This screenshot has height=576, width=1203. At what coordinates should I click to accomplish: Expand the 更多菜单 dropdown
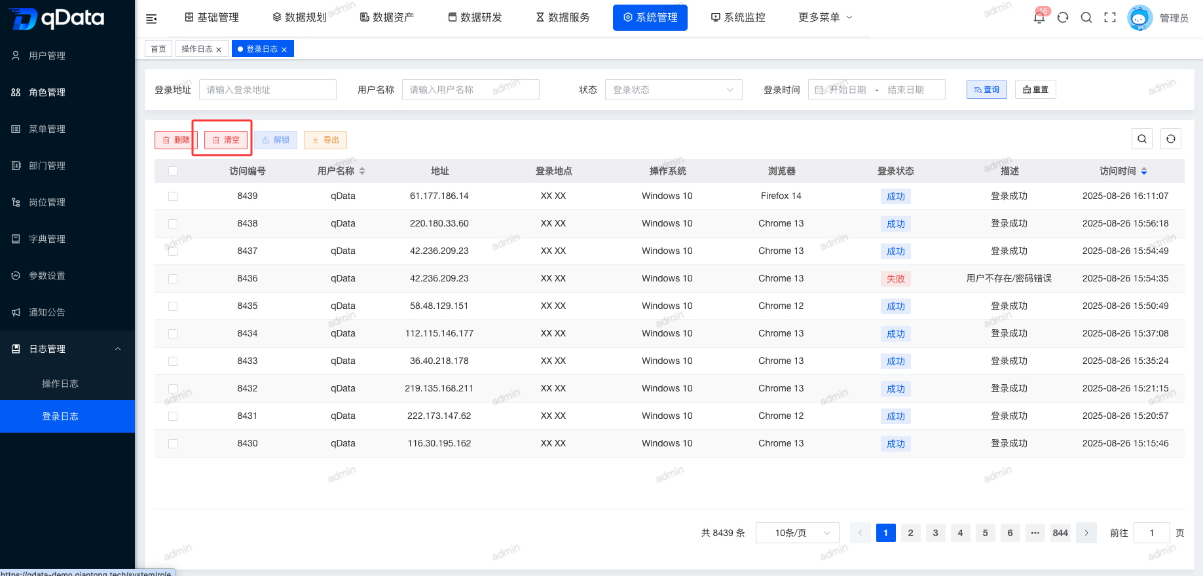[x=825, y=18]
